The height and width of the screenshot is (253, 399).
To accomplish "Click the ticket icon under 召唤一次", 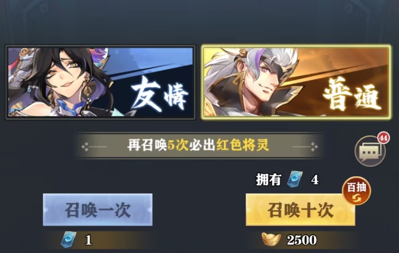I will (x=69, y=239).
